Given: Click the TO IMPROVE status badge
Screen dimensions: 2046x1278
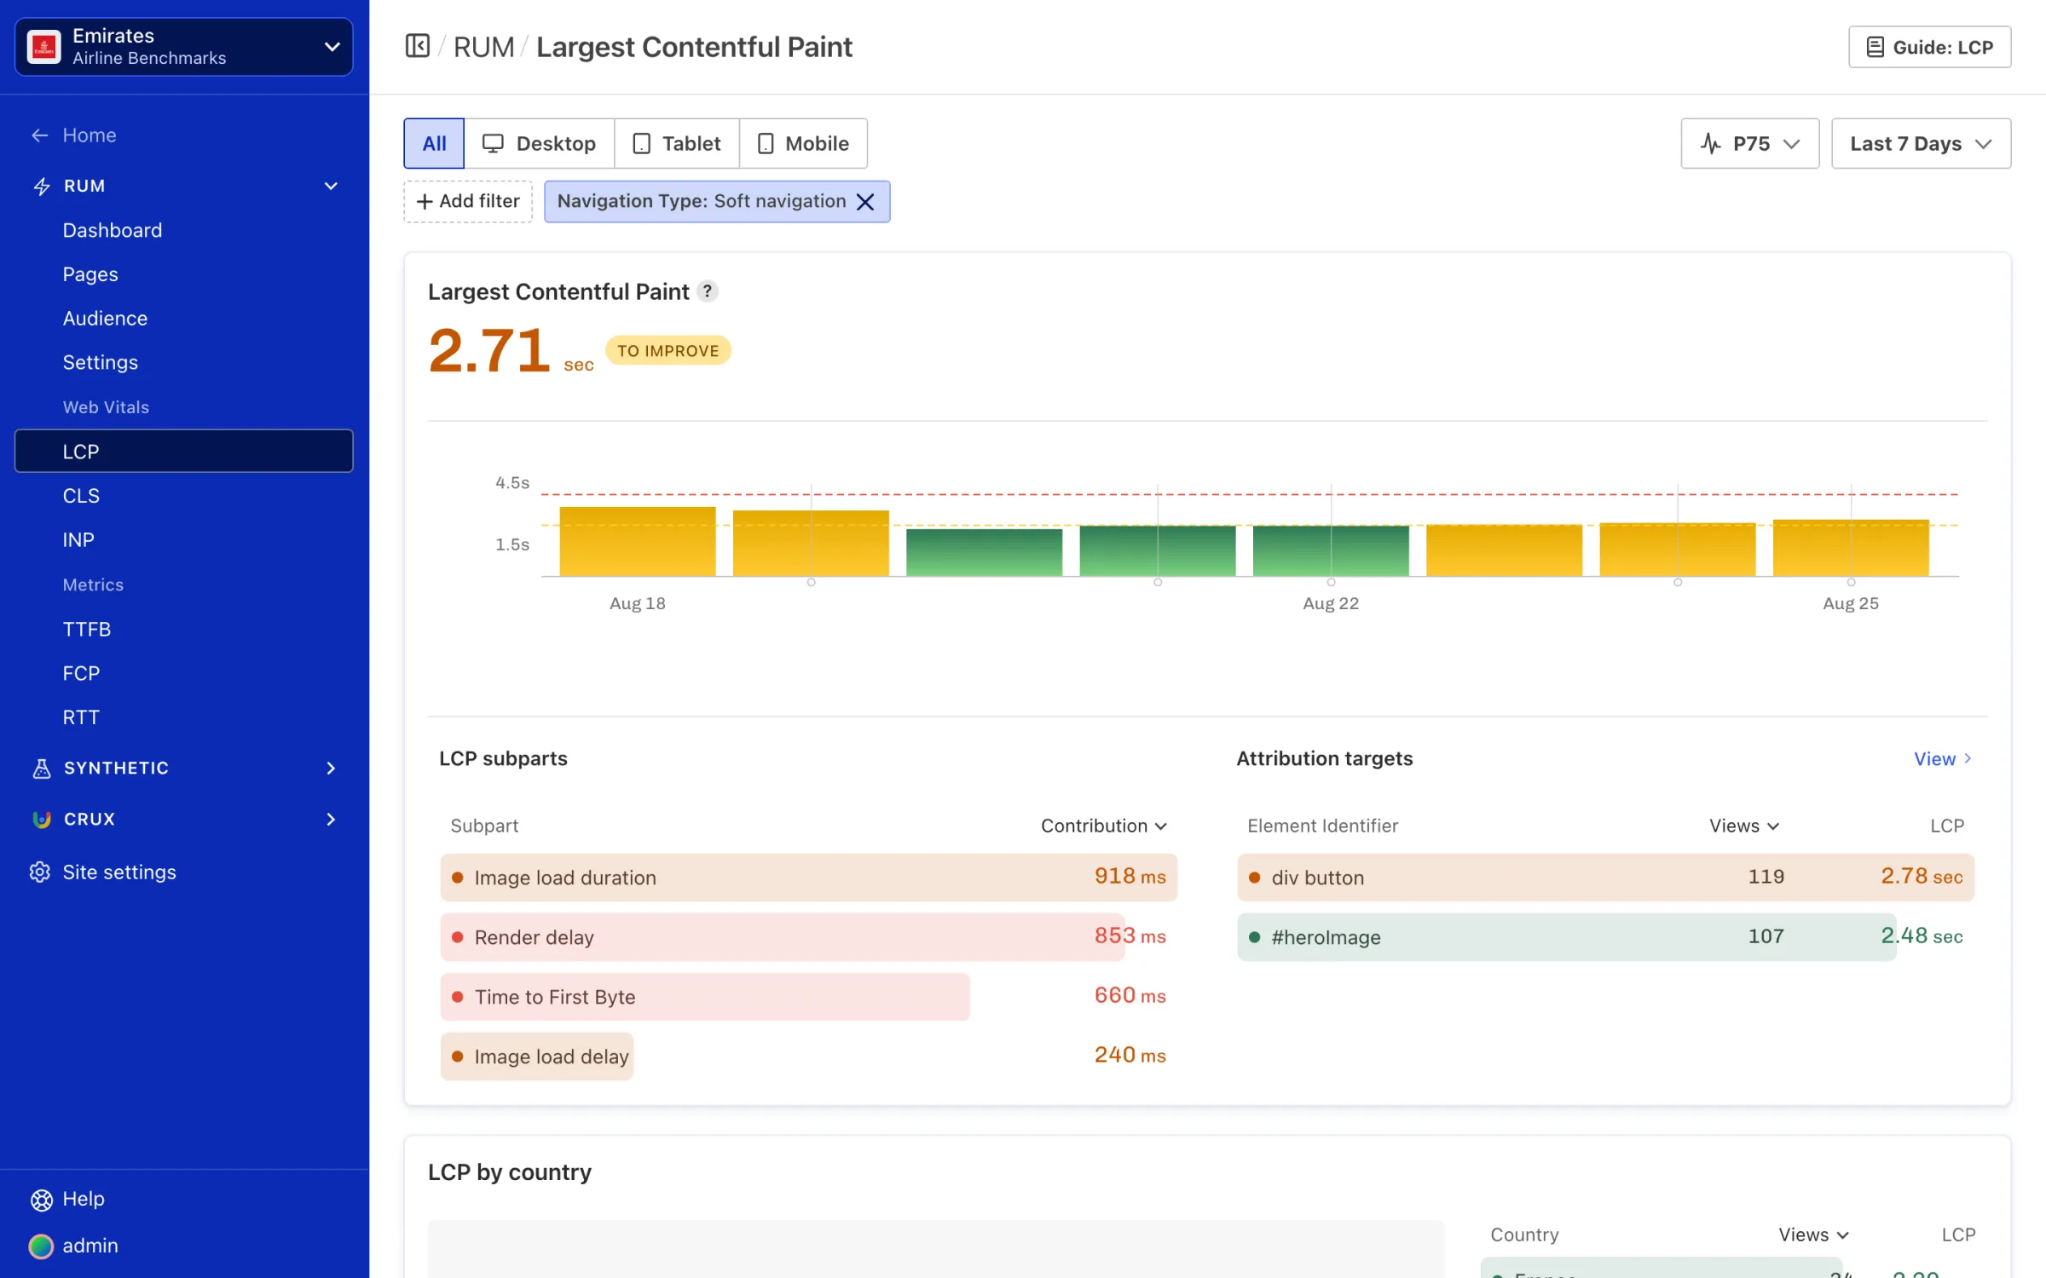Looking at the screenshot, I should 668,351.
